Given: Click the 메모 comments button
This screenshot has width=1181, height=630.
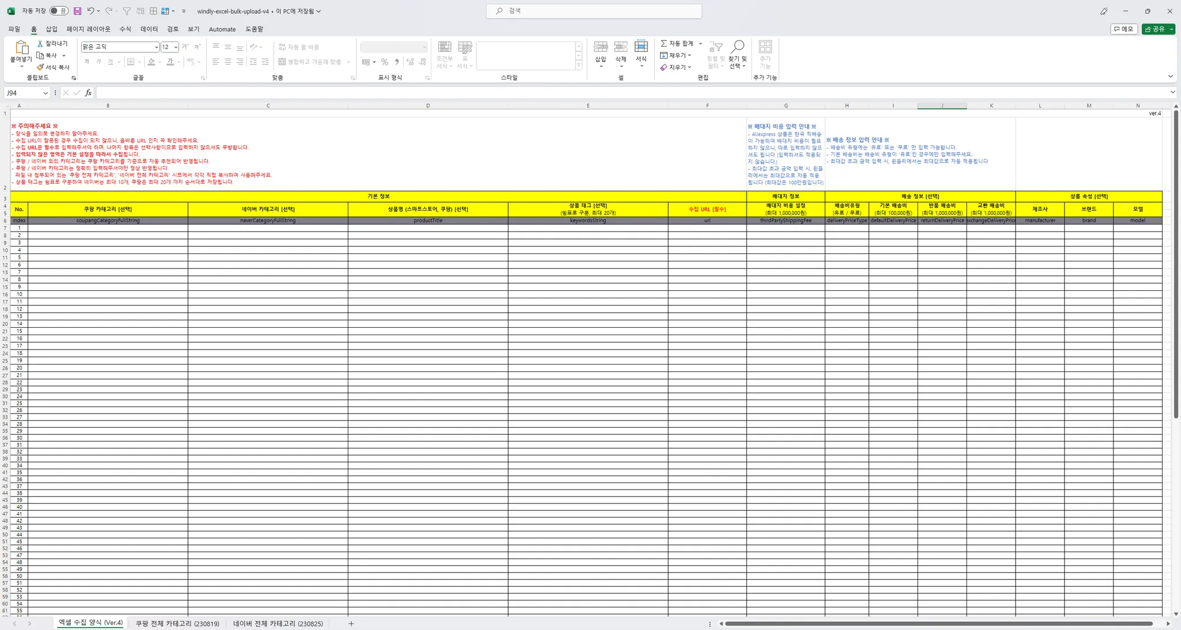Looking at the screenshot, I should click(x=1123, y=29).
